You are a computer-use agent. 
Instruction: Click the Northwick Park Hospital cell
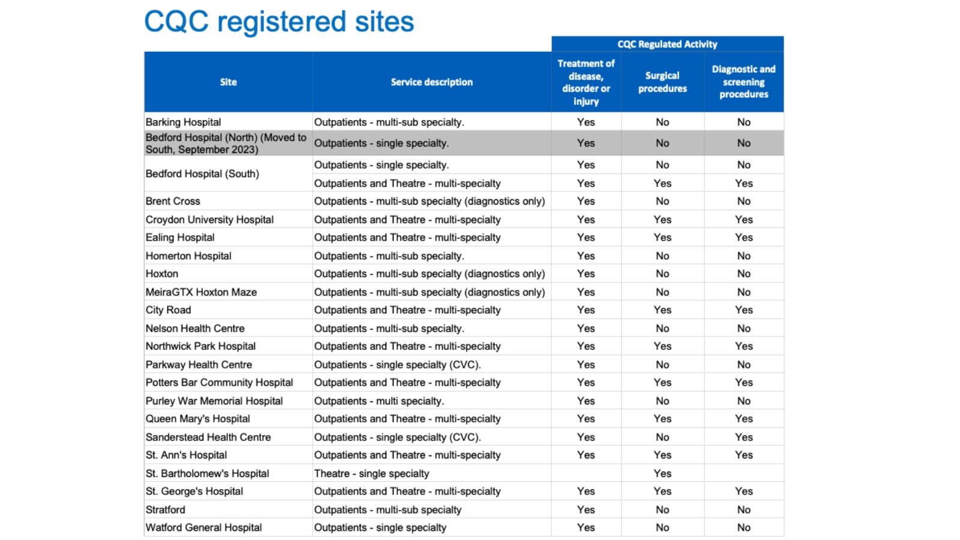(x=201, y=346)
